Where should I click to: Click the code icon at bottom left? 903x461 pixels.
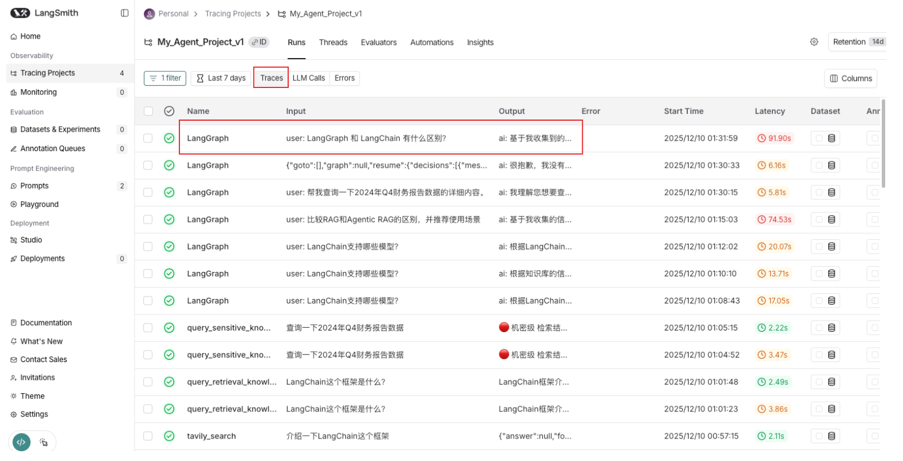tap(21, 442)
